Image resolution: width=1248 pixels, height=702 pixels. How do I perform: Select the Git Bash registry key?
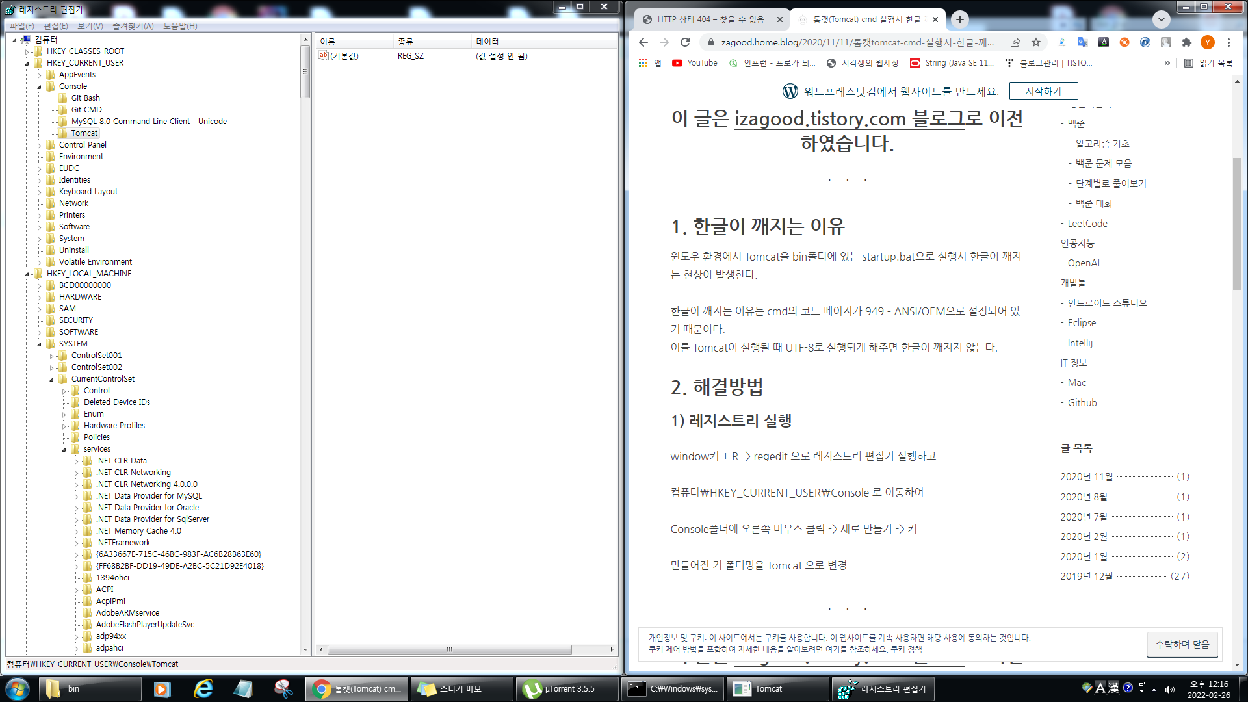[86, 98]
